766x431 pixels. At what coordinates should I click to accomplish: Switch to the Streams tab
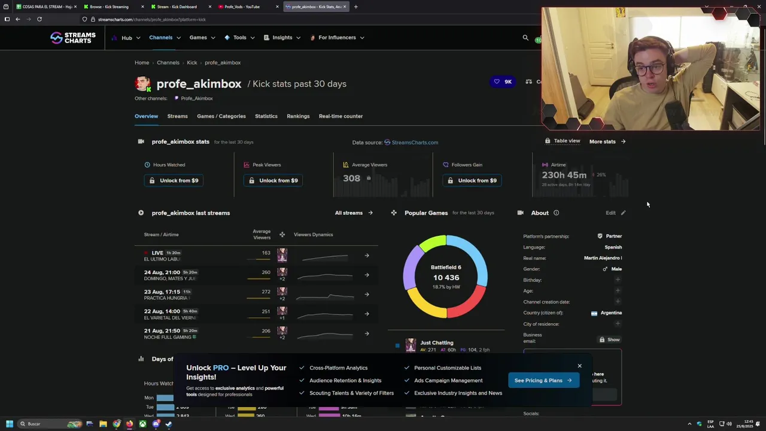177,116
